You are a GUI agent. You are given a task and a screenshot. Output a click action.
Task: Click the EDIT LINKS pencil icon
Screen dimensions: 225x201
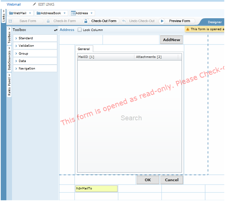(x=34, y=4)
